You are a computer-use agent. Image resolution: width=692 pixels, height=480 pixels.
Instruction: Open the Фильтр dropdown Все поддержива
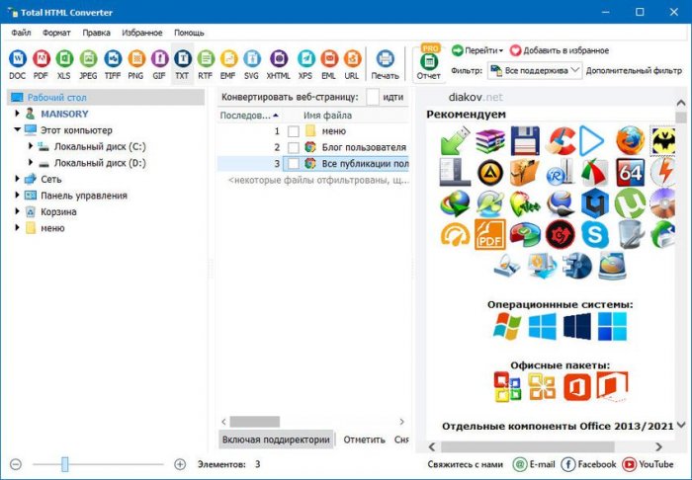point(535,70)
